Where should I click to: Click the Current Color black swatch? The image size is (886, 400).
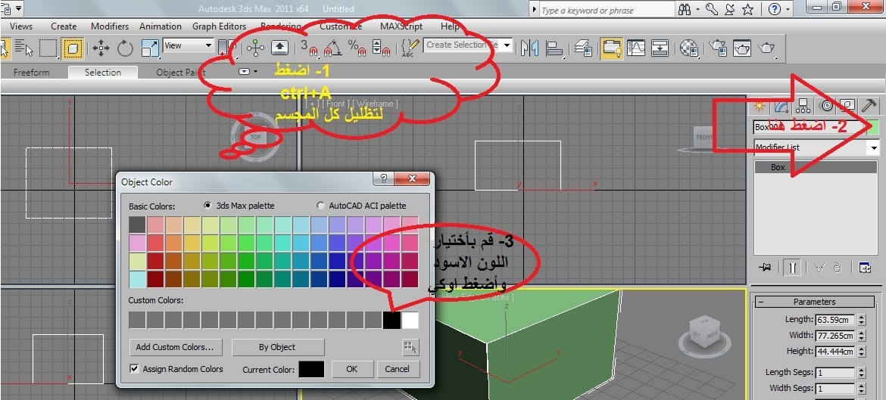point(311,370)
